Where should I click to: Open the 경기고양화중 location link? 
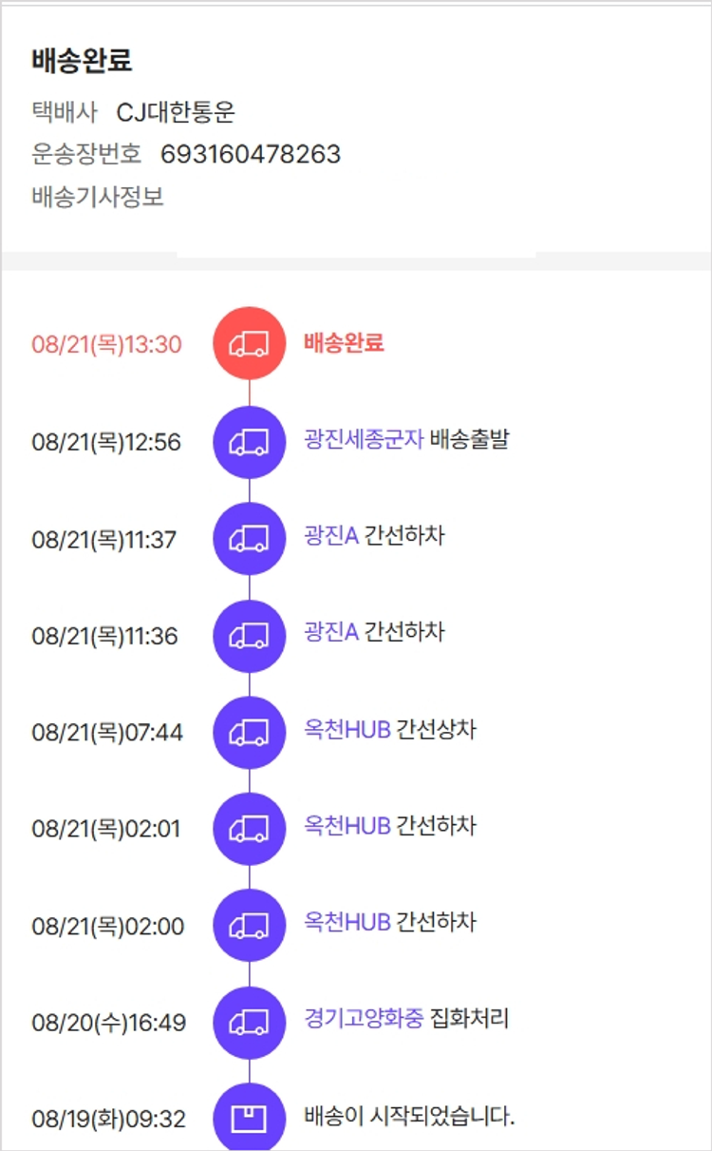click(x=364, y=1020)
